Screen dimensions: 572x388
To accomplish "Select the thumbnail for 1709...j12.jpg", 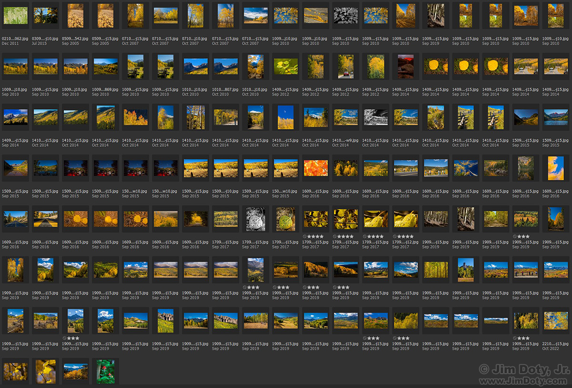I will [406, 219].
